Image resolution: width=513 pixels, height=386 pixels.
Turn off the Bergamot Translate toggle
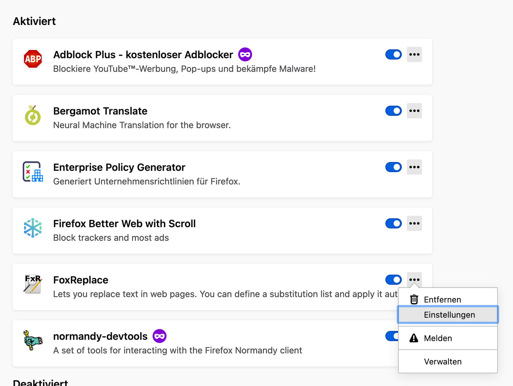[393, 111]
